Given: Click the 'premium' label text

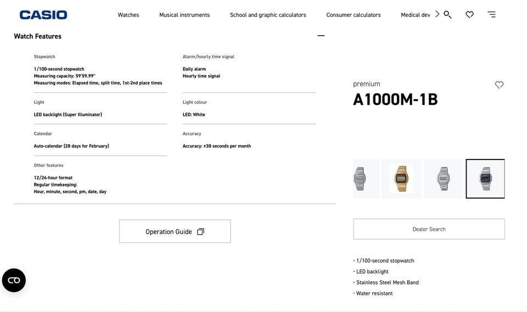Looking at the screenshot, I should (366, 84).
